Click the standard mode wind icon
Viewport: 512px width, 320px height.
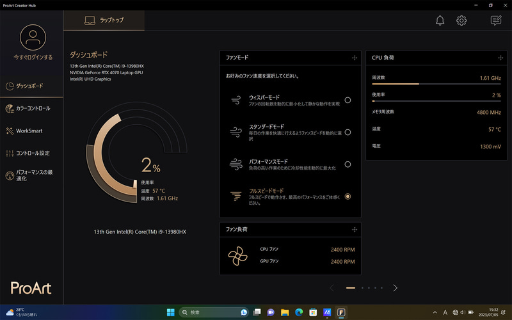(236, 132)
